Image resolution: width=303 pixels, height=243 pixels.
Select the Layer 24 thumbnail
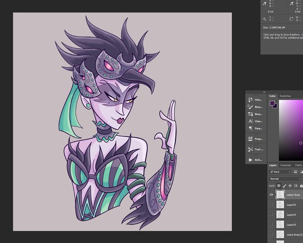[280, 215]
